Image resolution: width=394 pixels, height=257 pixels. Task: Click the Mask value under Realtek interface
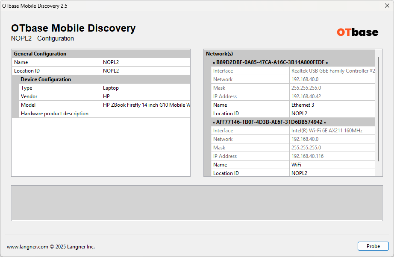coord(332,88)
